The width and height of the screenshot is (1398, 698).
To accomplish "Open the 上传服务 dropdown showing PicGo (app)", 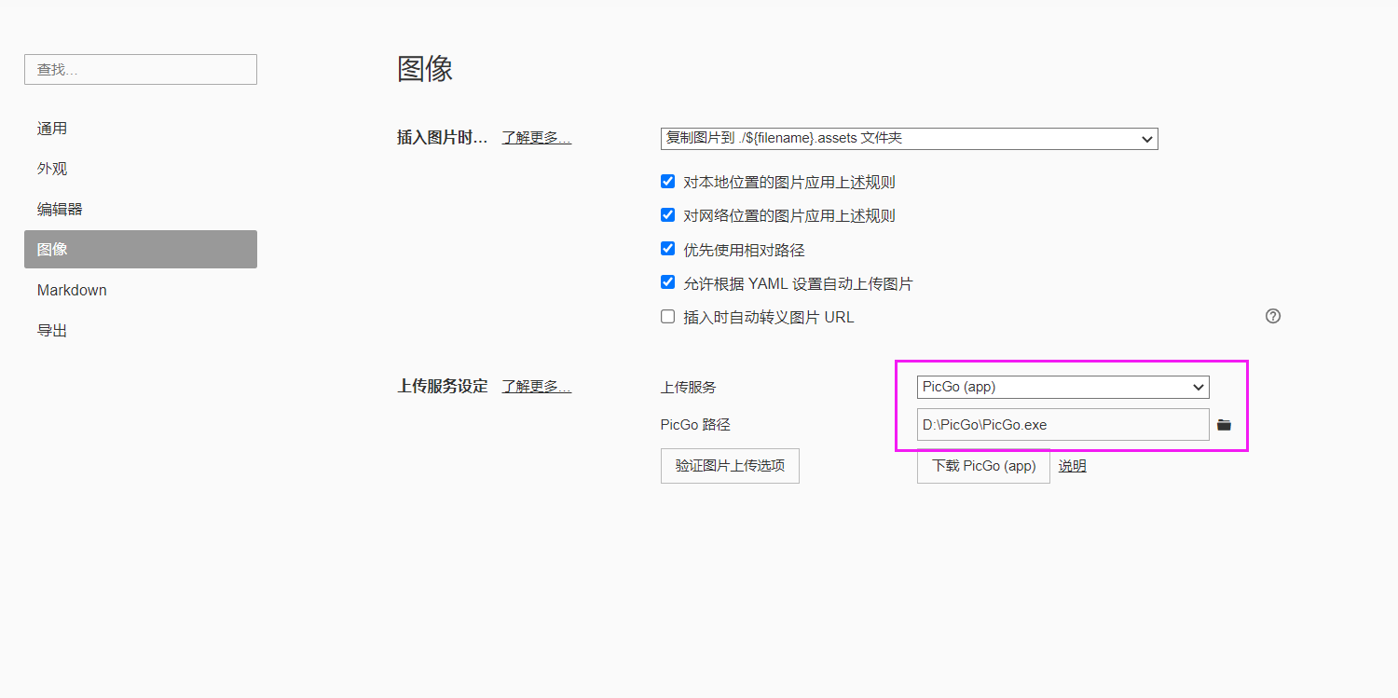I will [x=1062, y=386].
